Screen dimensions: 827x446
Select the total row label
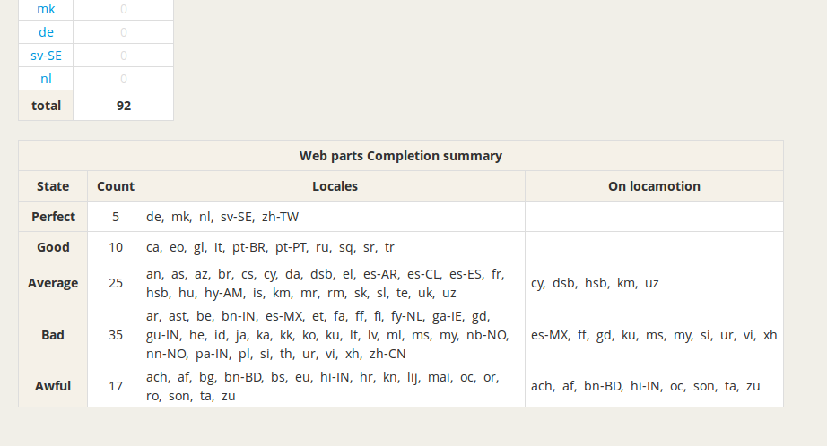pos(47,106)
